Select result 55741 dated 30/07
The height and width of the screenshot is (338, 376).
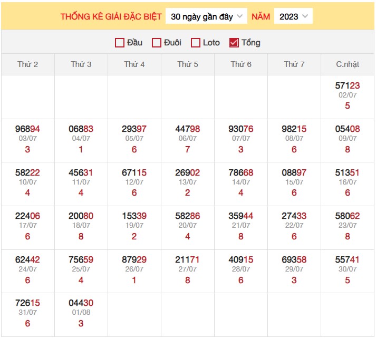pyautogui.click(x=348, y=259)
